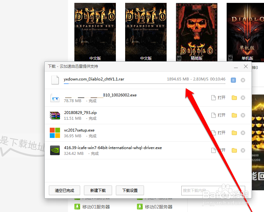This screenshot has width=264, height=212.
Task: Select the 20180829_793.zip filename
Action: (x=80, y=113)
